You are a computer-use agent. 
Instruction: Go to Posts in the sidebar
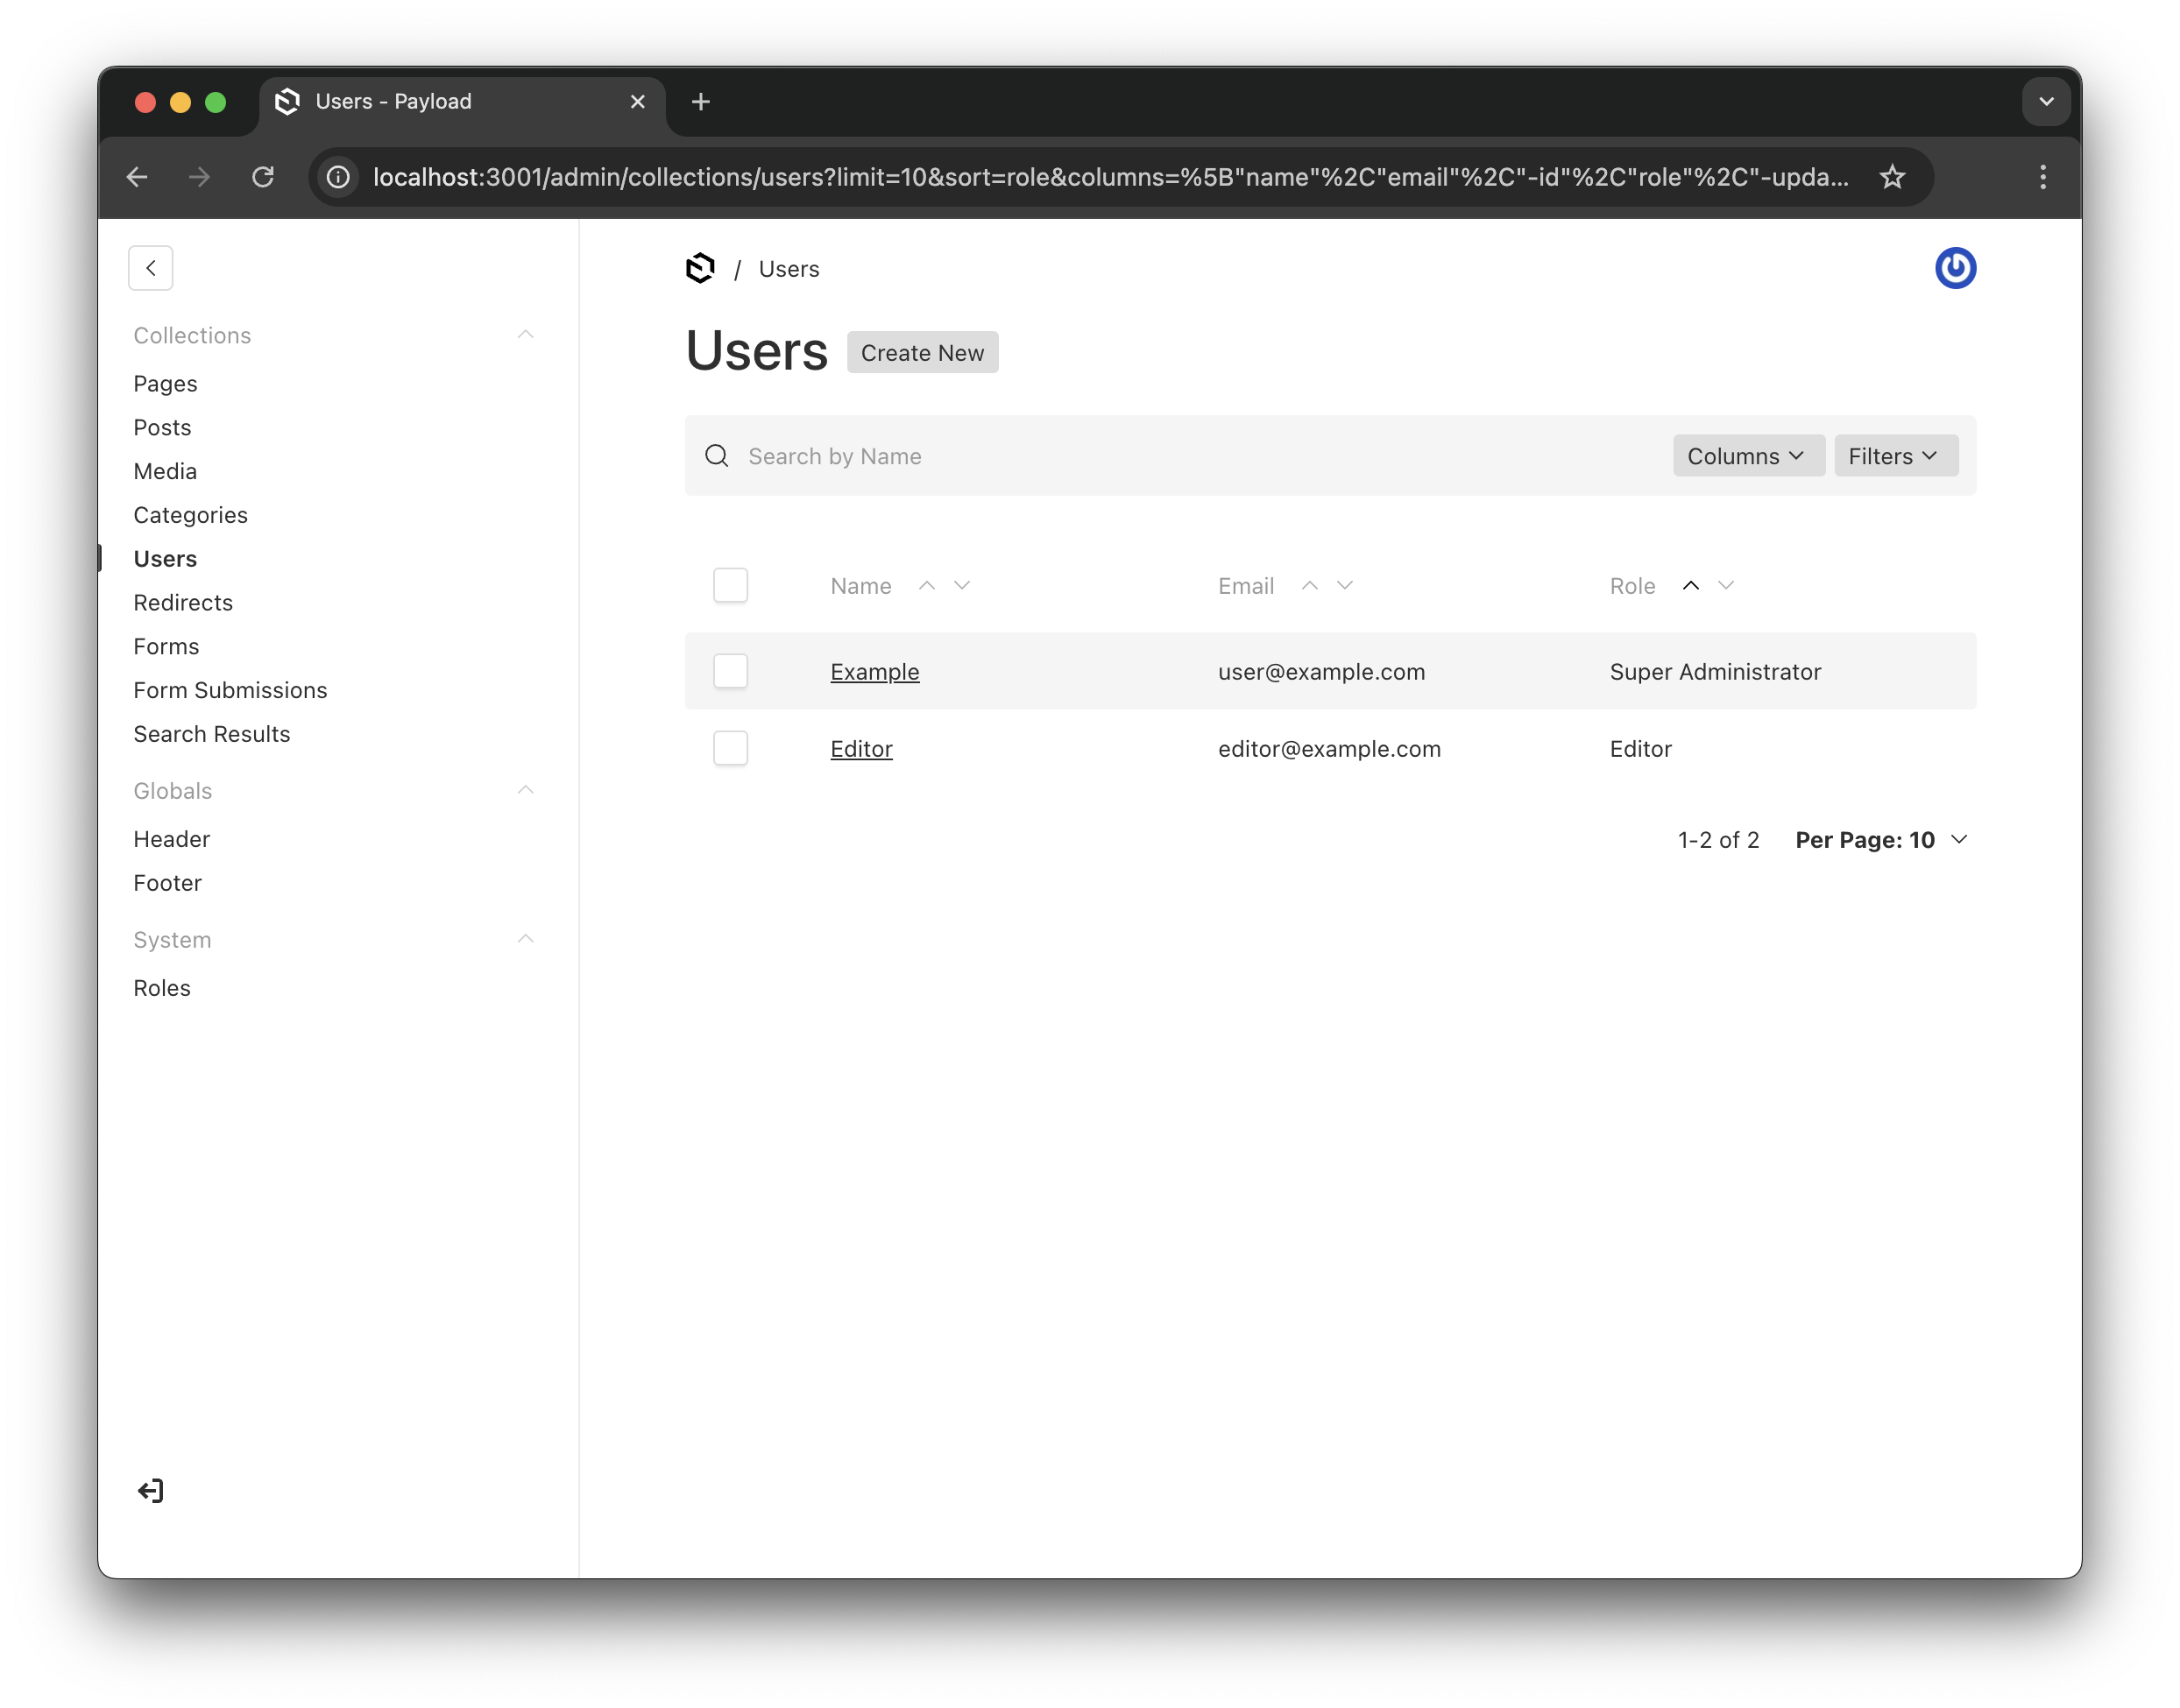[162, 428]
